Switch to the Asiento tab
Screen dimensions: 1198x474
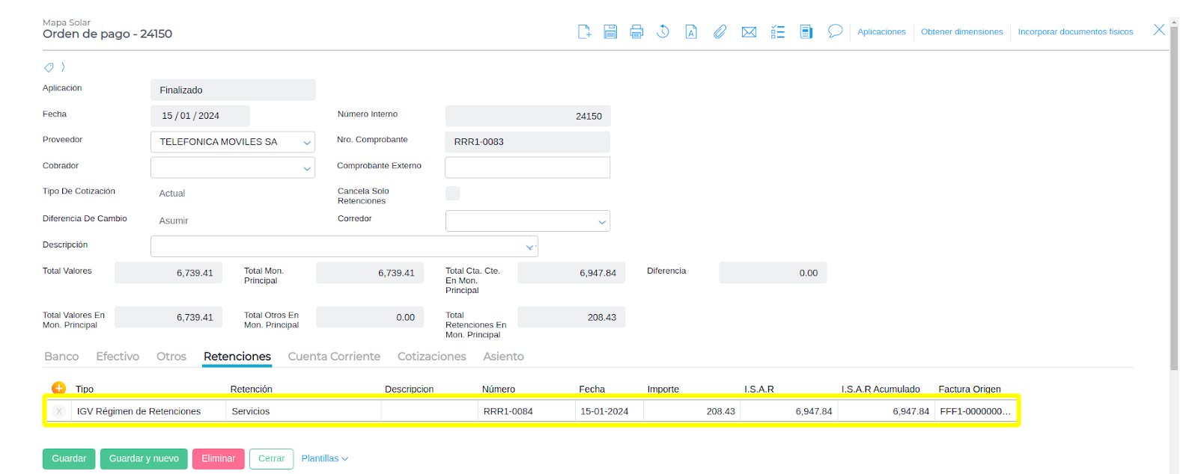point(503,357)
